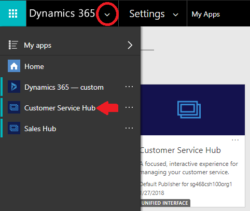Go to Home in the menu
Viewport: 250px width, 211px height.
[34, 66]
